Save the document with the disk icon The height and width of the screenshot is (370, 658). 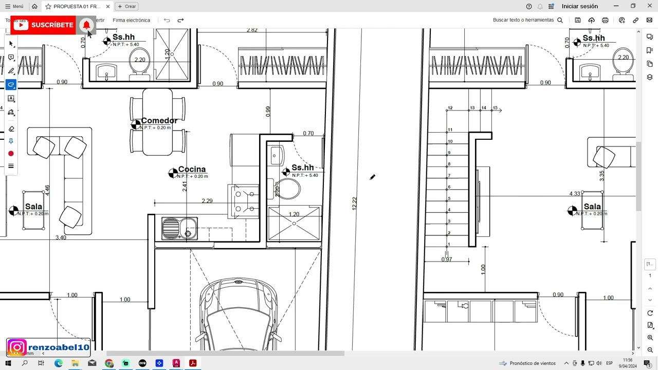(x=578, y=20)
